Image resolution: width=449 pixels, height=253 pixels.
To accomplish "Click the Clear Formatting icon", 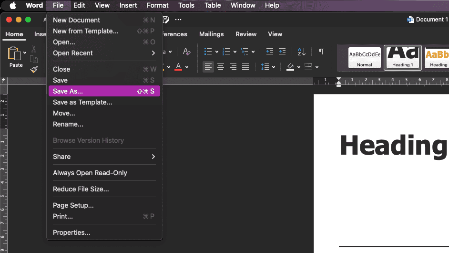I will coord(187,52).
